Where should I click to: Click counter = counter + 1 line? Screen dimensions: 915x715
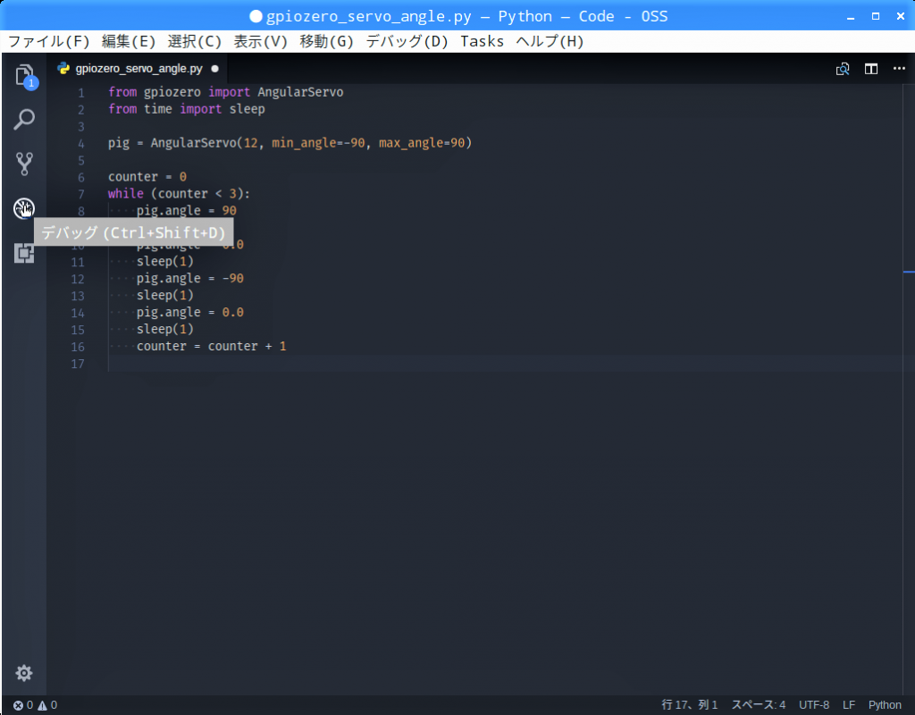coord(211,346)
